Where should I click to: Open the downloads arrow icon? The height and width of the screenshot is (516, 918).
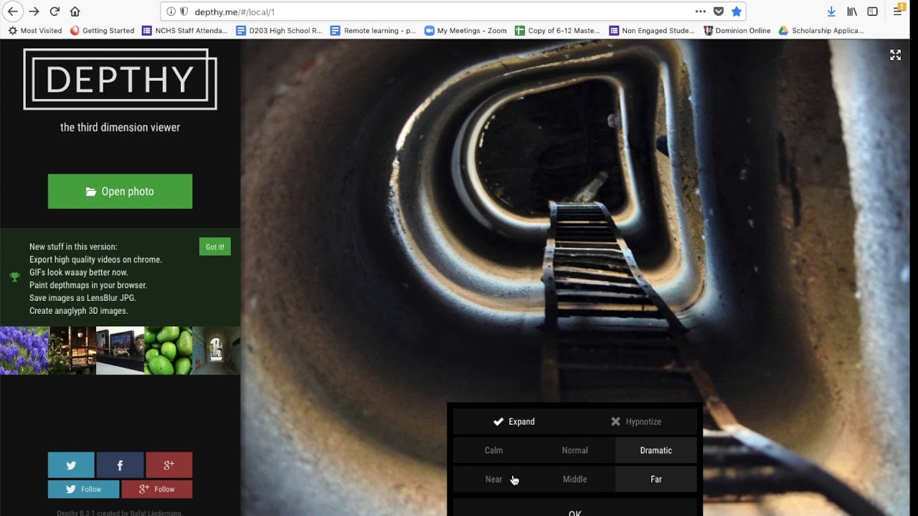tap(831, 11)
